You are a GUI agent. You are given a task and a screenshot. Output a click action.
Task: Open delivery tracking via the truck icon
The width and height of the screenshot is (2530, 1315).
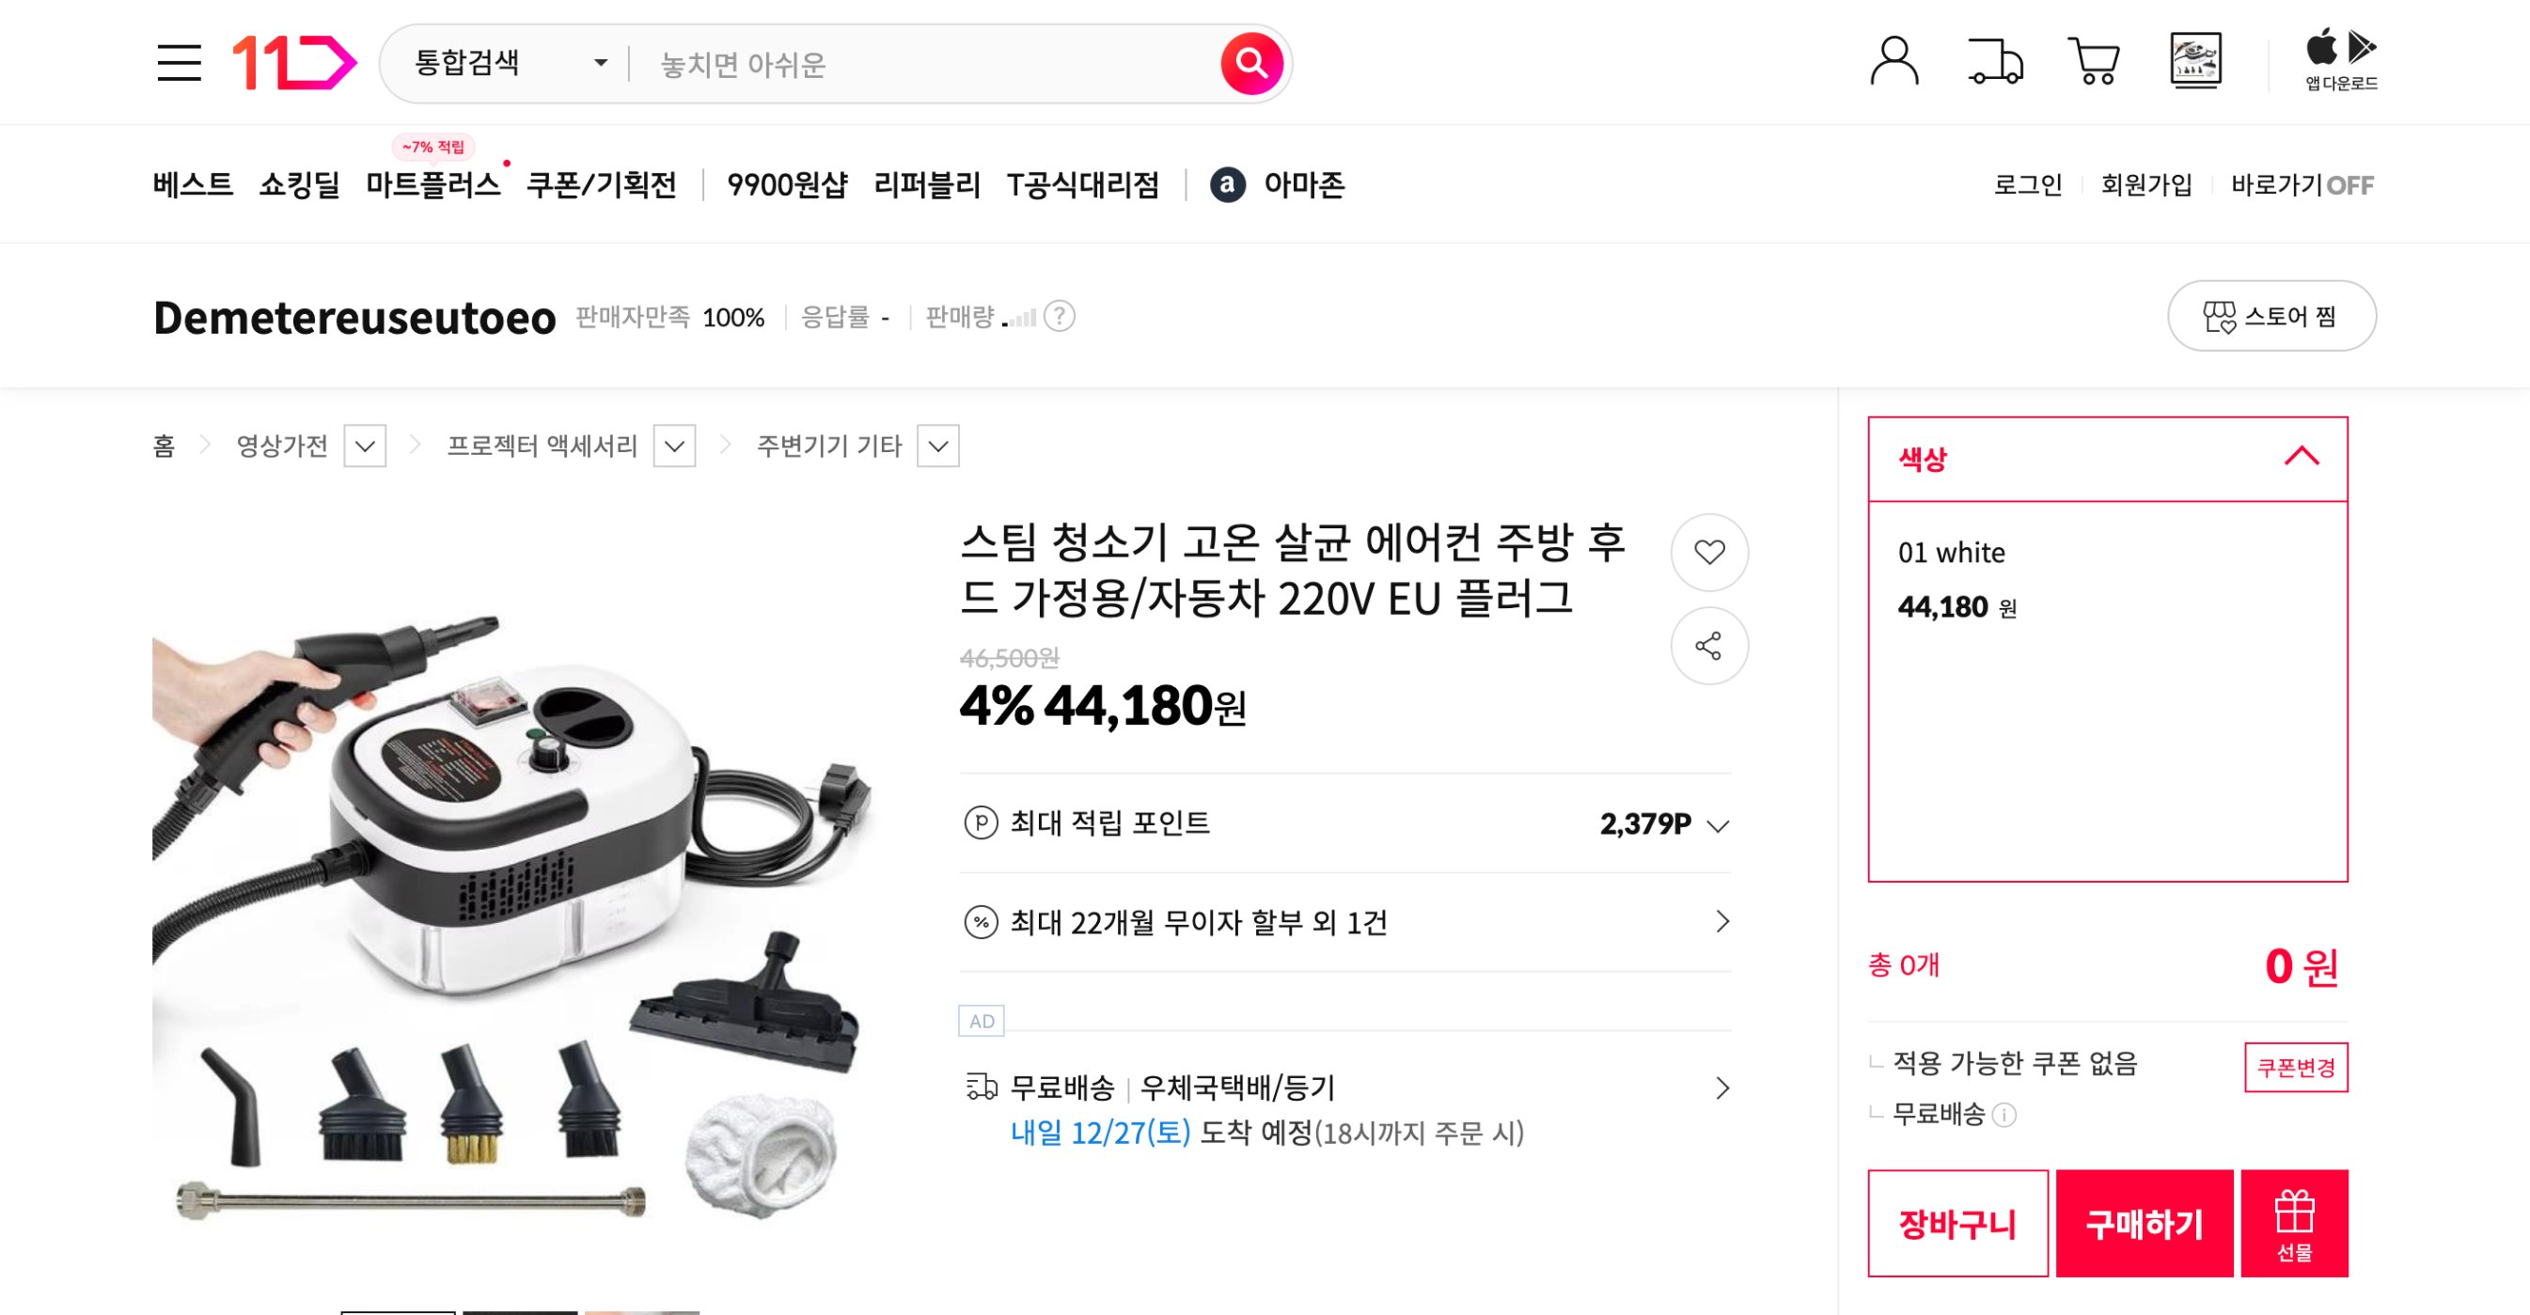(1996, 63)
